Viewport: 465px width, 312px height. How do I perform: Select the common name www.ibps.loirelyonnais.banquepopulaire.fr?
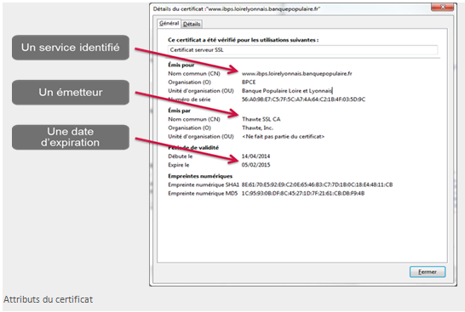click(x=297, y=73)
